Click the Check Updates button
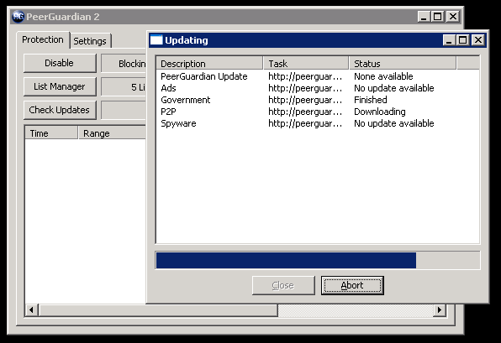The width and height of the screenshot is (501, 343). [60, 110]
